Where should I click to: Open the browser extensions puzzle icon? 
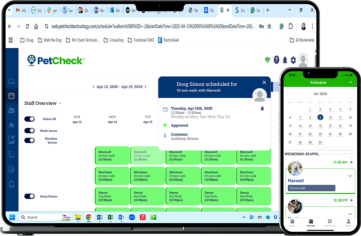click(291, 26)
